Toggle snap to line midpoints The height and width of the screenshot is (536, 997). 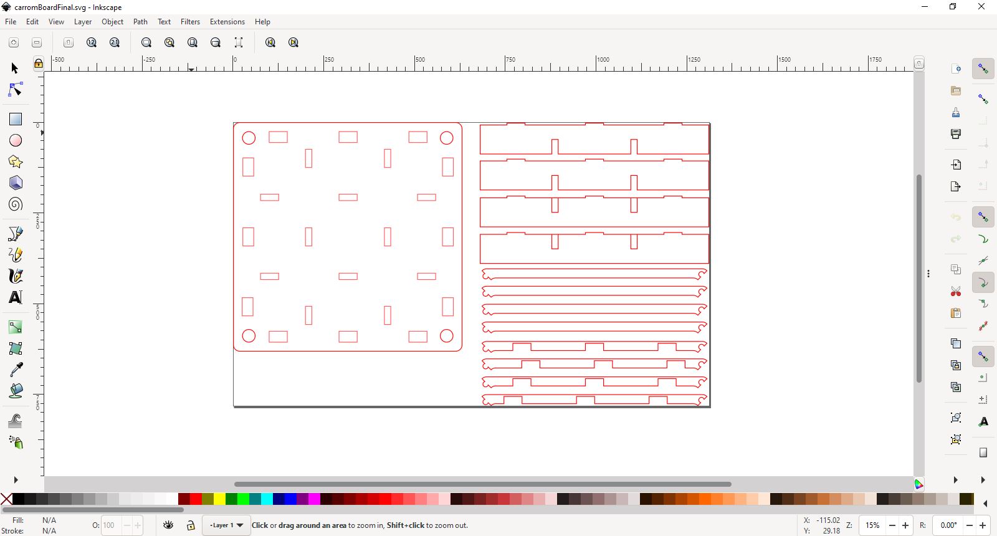(983, 325)
